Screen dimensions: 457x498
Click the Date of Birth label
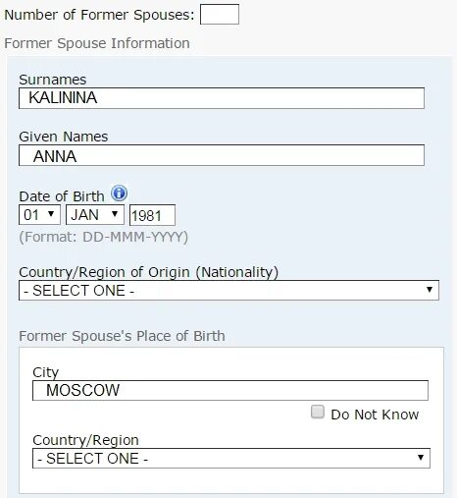(x=62, y=196)
